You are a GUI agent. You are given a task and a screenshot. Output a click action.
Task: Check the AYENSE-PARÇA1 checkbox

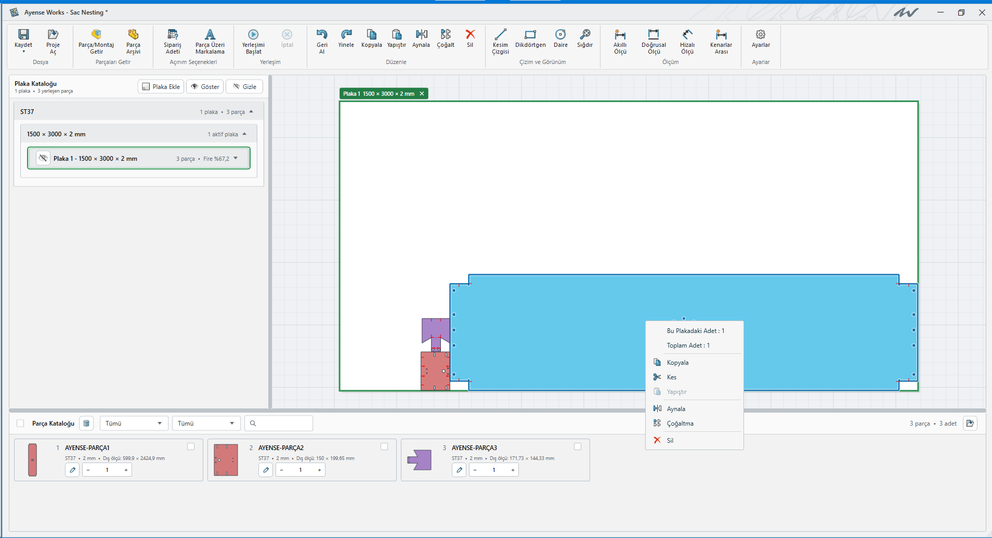pyautogui.click(x=191, y=446)
